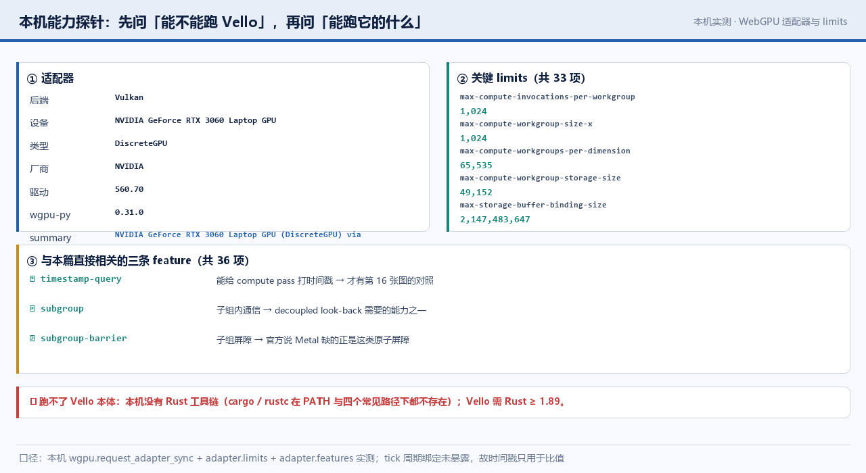Click the max-compute-workgroups-per-dimension label
The height and width of the screenshot is (473, 866).
pos(545,151)
